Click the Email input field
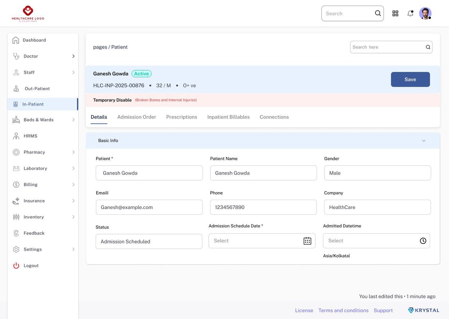449x319 pixels. tap(149, 207)
